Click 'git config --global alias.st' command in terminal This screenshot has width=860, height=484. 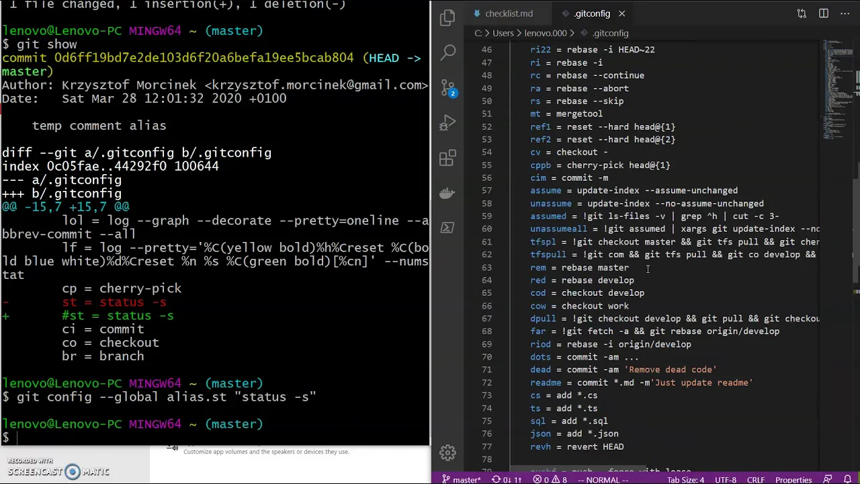pyautogui.click(x=166, y=397)
